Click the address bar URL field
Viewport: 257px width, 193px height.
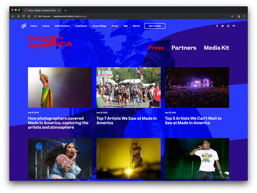point(131,16)
